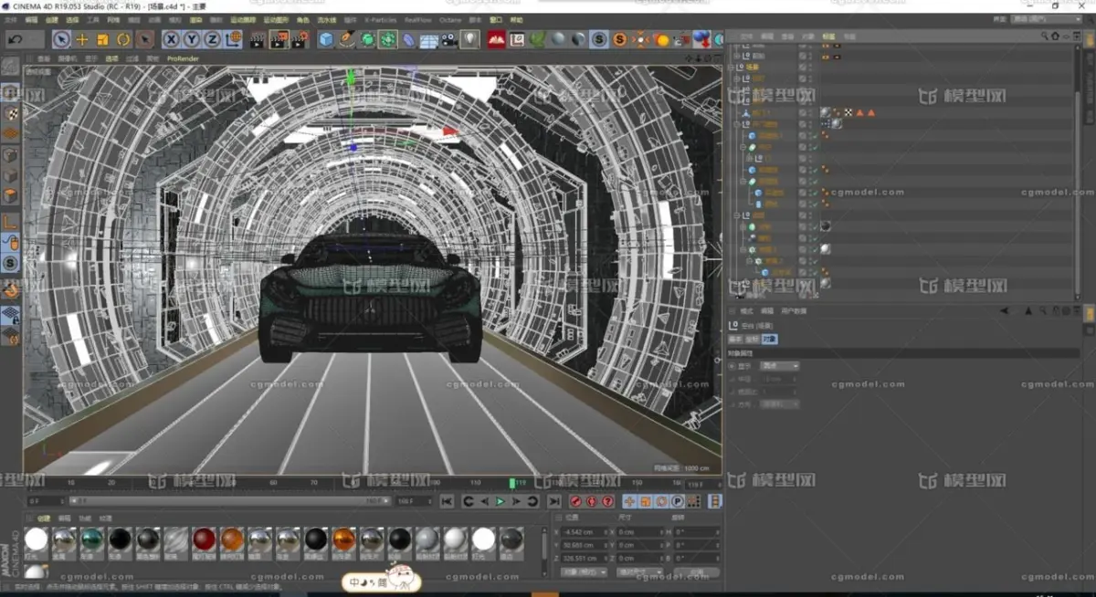1096x597 pixels.
Task: Click the red mountain plugin icon
Action: click(496, 39)
